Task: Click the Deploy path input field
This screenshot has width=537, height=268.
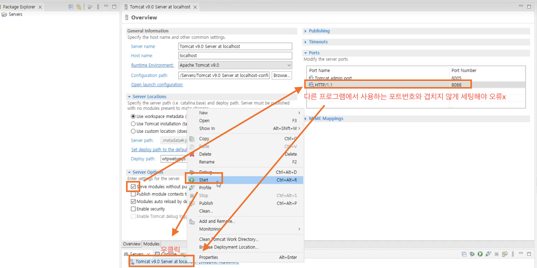Action: 174,159
